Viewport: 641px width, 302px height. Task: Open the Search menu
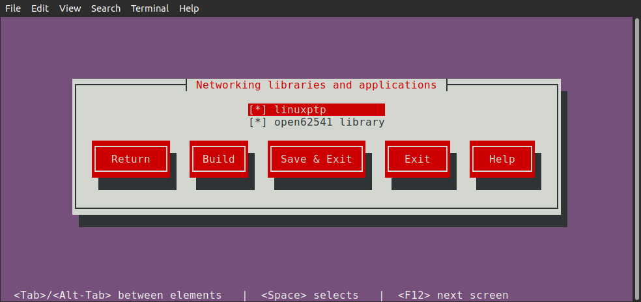tap(106, 8)
